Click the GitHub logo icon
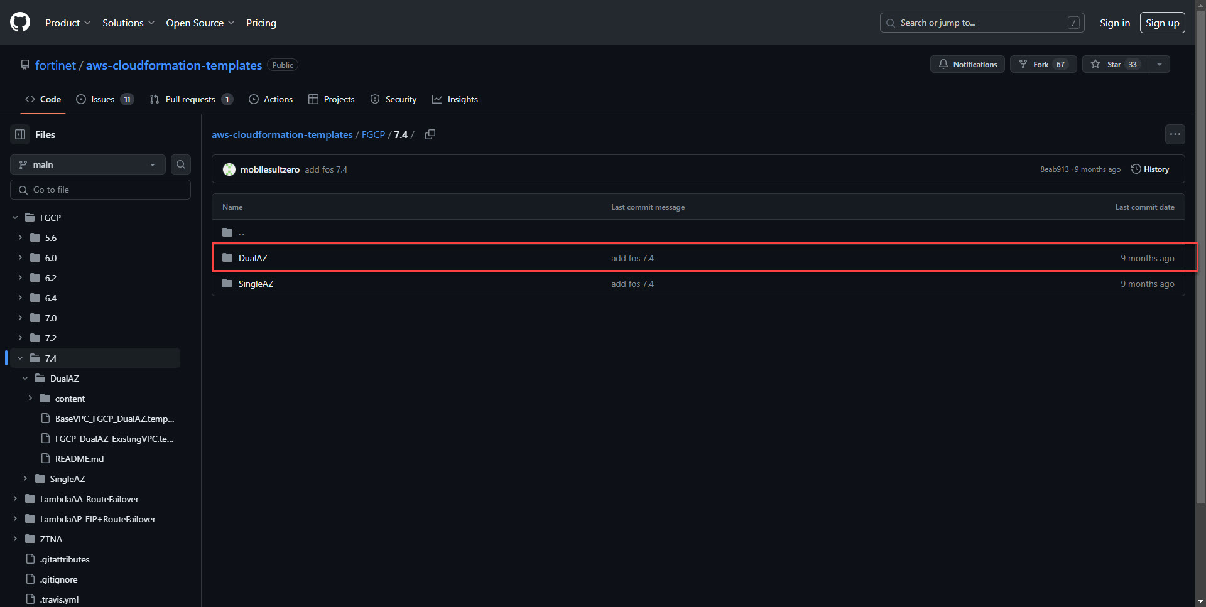1206x607 pixels. [20, 23]
